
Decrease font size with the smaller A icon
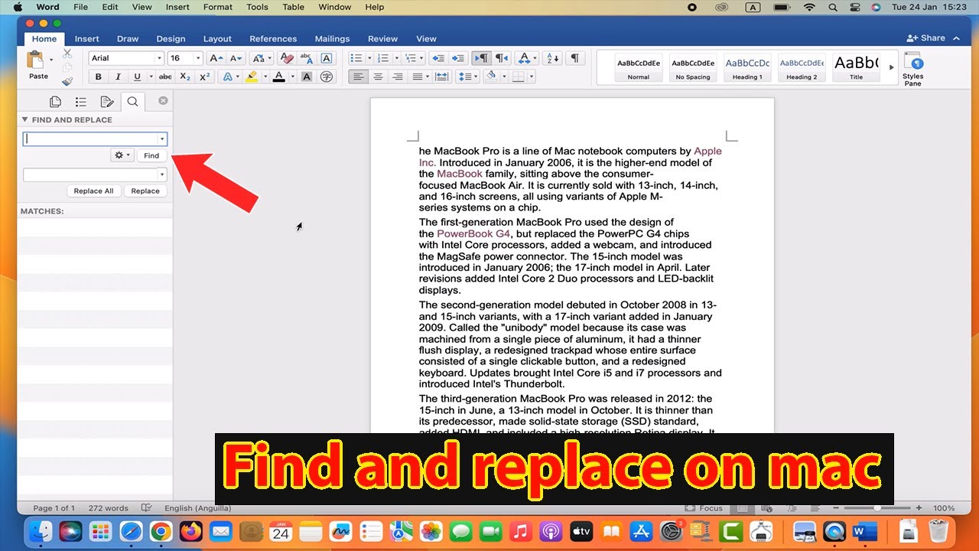[x=236, y=58]
